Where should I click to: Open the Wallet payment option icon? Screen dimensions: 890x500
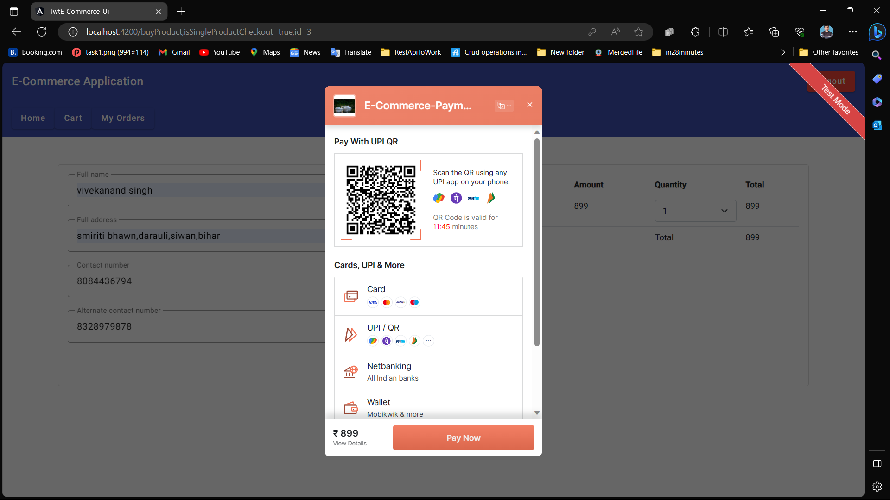click(x=351, y=407)
